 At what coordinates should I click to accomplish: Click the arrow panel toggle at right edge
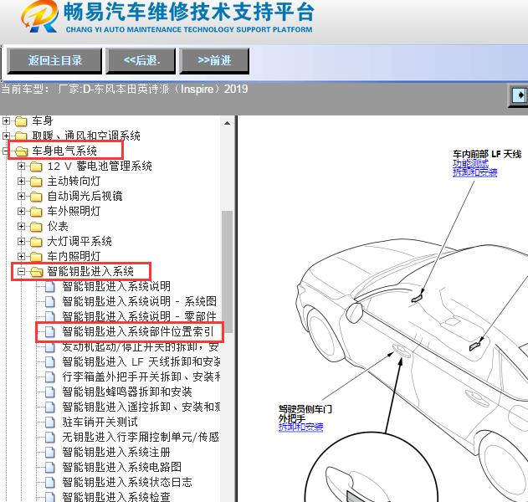pyautogui.click(x=520, y=95)
